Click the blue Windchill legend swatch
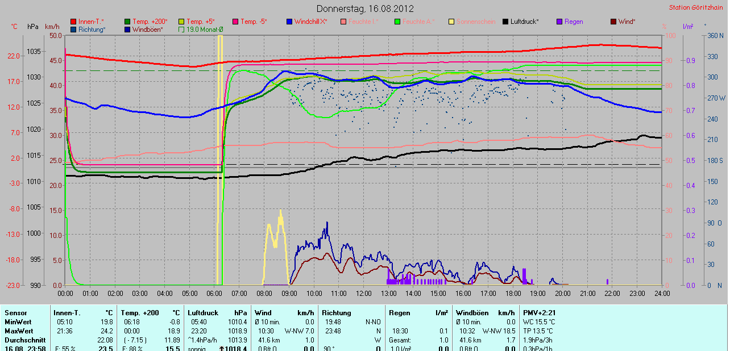730x351 pixels. pyautogui.click(x=289, y=22)
